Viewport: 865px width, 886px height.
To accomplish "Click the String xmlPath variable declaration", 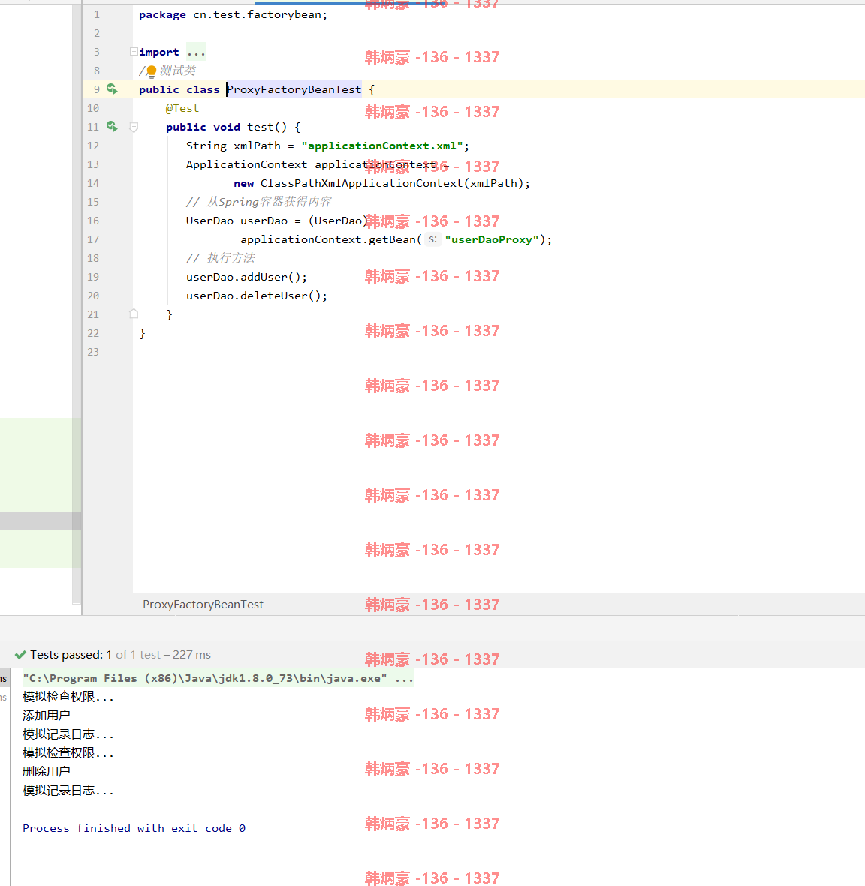I will [327, 146].
